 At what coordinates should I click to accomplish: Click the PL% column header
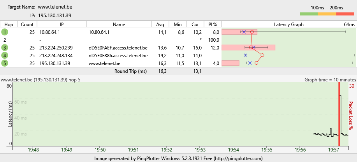(213, 25)
